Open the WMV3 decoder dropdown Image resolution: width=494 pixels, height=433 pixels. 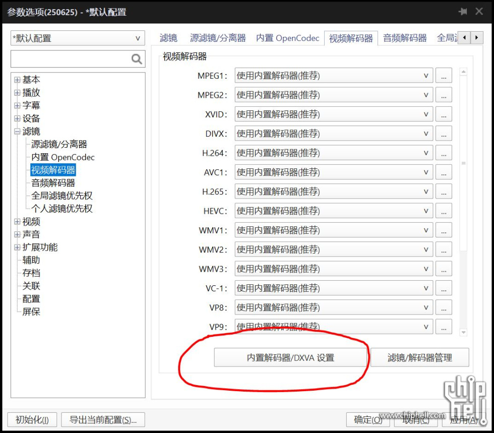pyautogui.click(x=334, y=269)
